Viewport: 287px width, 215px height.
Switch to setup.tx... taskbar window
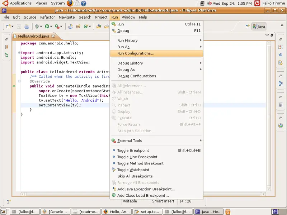147,212
